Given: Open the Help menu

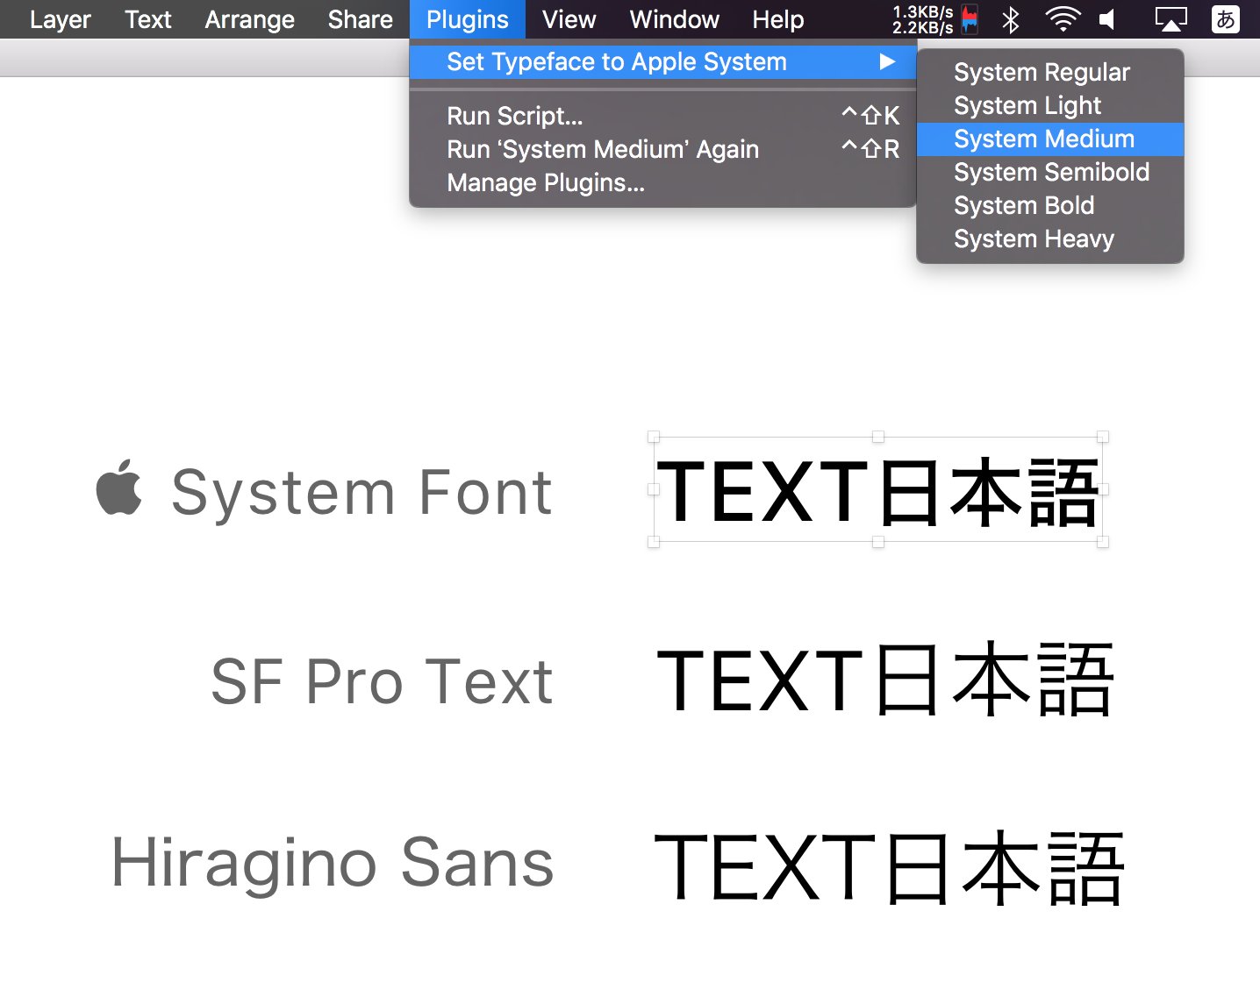Looking at the screenshot, I should click(777, 19).
